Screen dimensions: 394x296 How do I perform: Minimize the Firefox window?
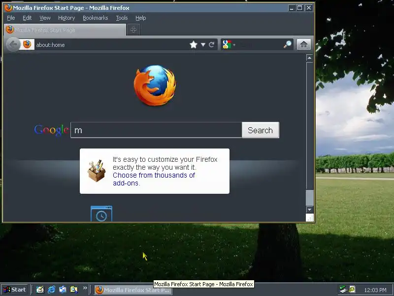(x=292, y=8)
